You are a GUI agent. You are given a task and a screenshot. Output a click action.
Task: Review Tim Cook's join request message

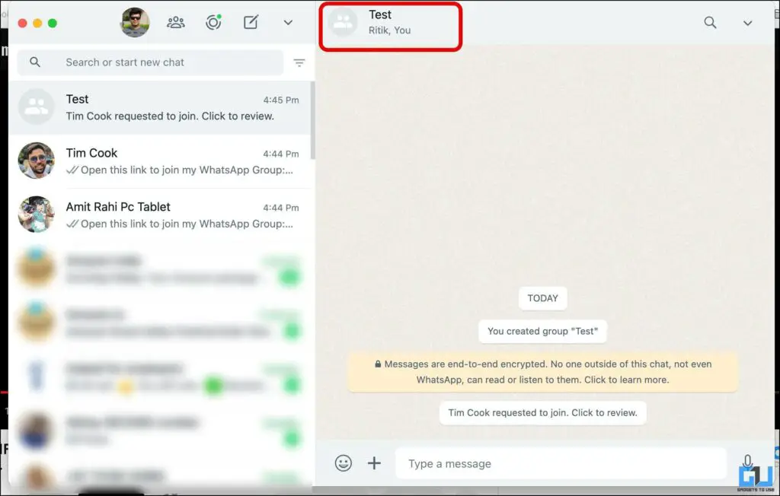tap(542, 412)
